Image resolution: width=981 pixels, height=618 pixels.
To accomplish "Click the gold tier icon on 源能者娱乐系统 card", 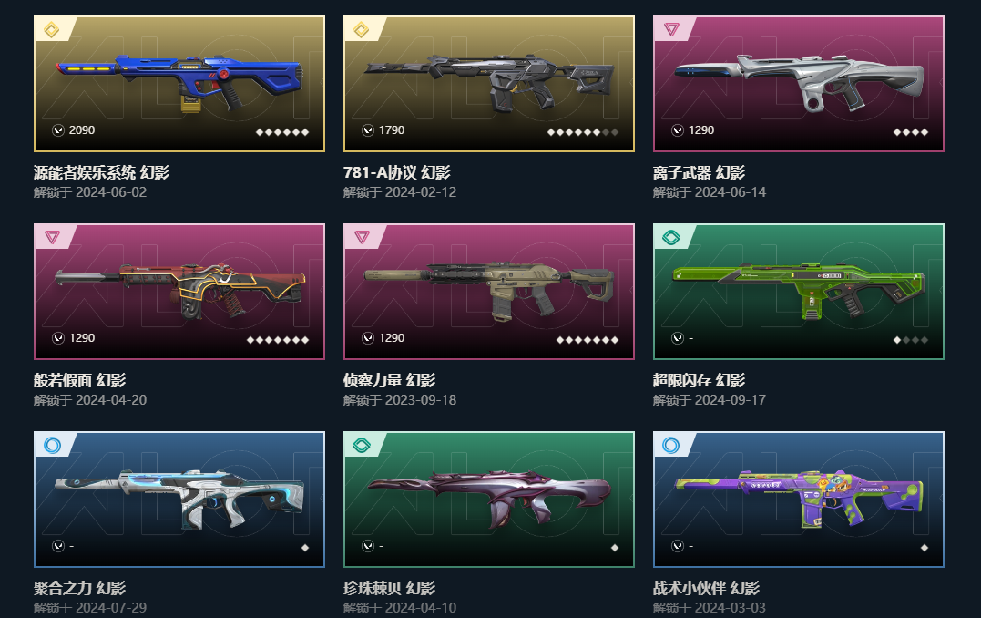I will [51, 29].
